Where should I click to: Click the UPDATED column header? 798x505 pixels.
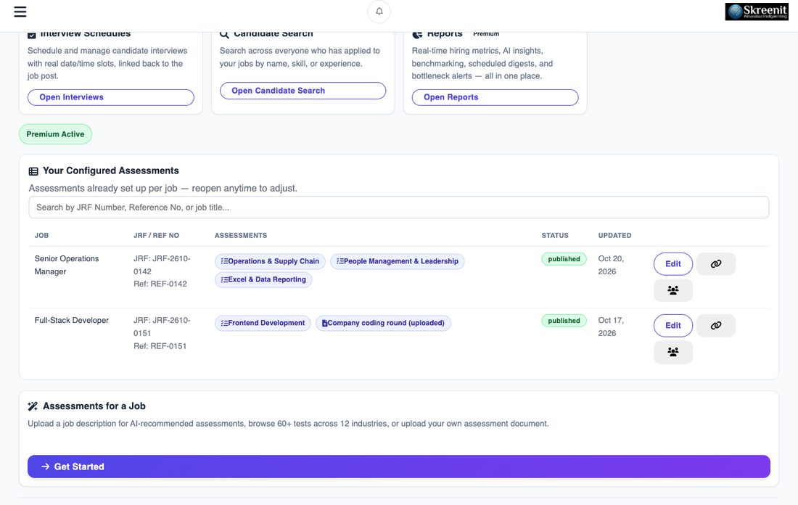click(x=614, y=235)
